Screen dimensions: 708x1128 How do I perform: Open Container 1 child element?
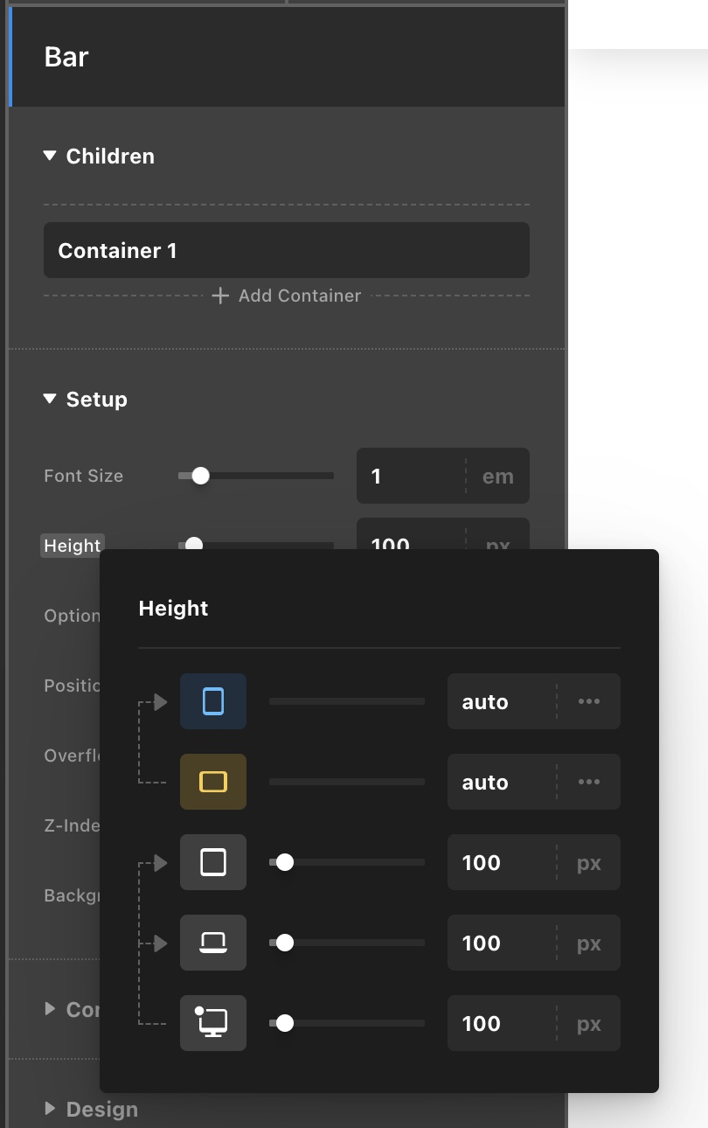coord(287,250)
